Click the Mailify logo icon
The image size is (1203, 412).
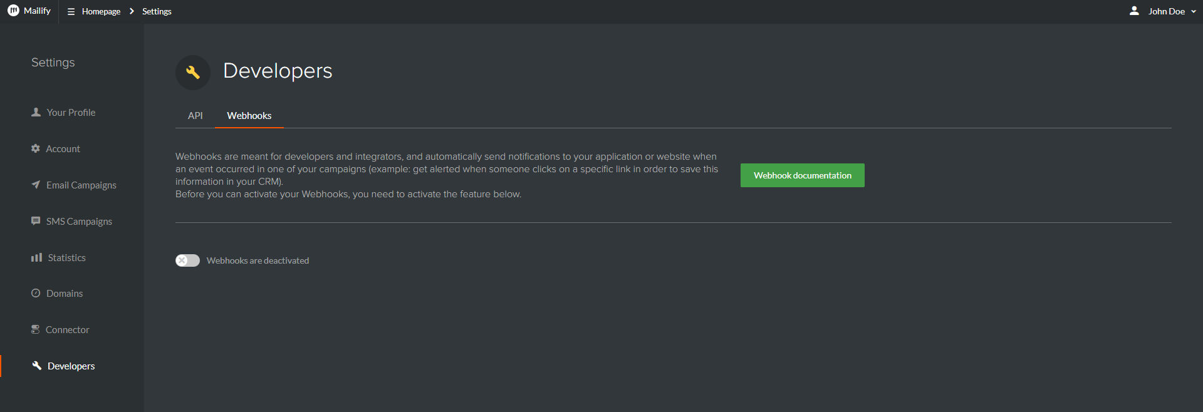[13, 11]
